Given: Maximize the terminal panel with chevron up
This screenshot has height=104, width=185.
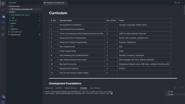Looking at the screenshot, I should tap(180, 88).
